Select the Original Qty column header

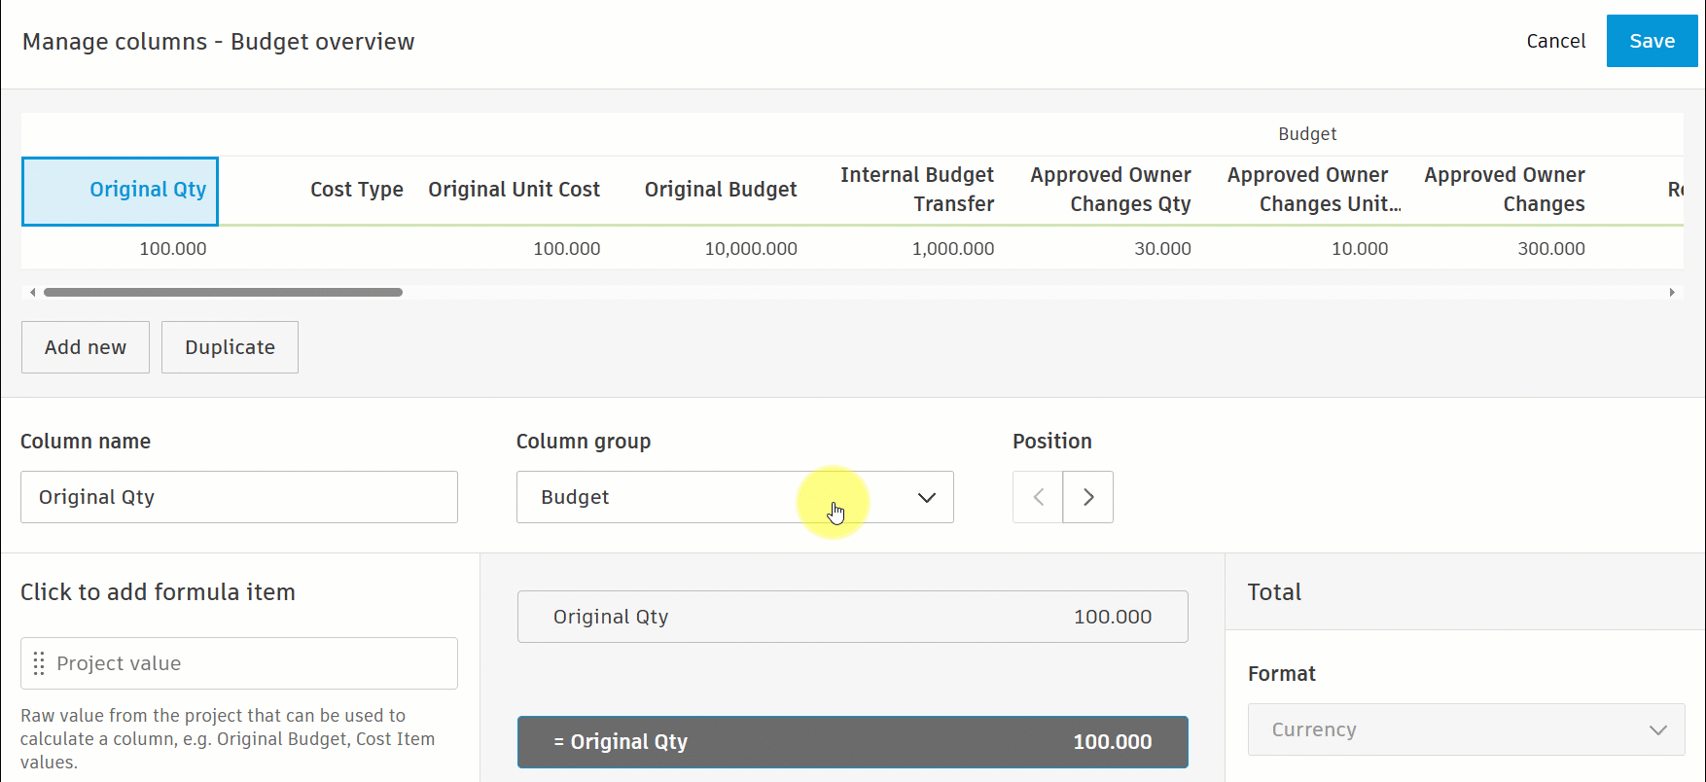tap(121, 191)
